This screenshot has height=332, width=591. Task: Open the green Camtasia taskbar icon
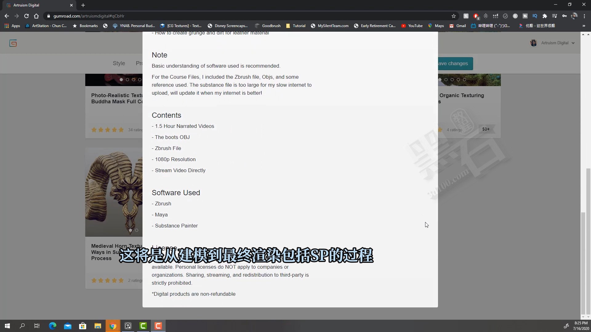143,326
